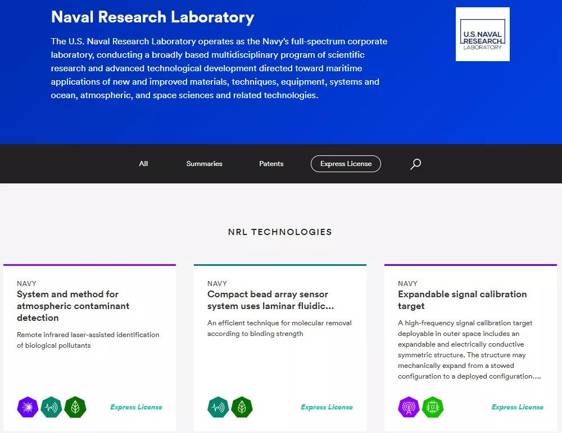Screen dimensions: 562x433
Task: Click the laboratory overview paragraph in blue banner
Action: pyautogui.click(x=219, y=68)
